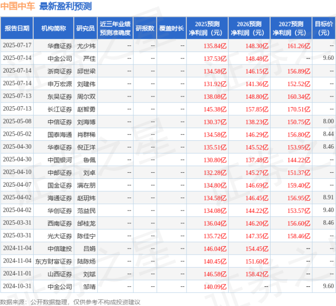This screenshot has height=306, width=336.
Task: Click the 机构简称 column header
Action: [53, 28]
